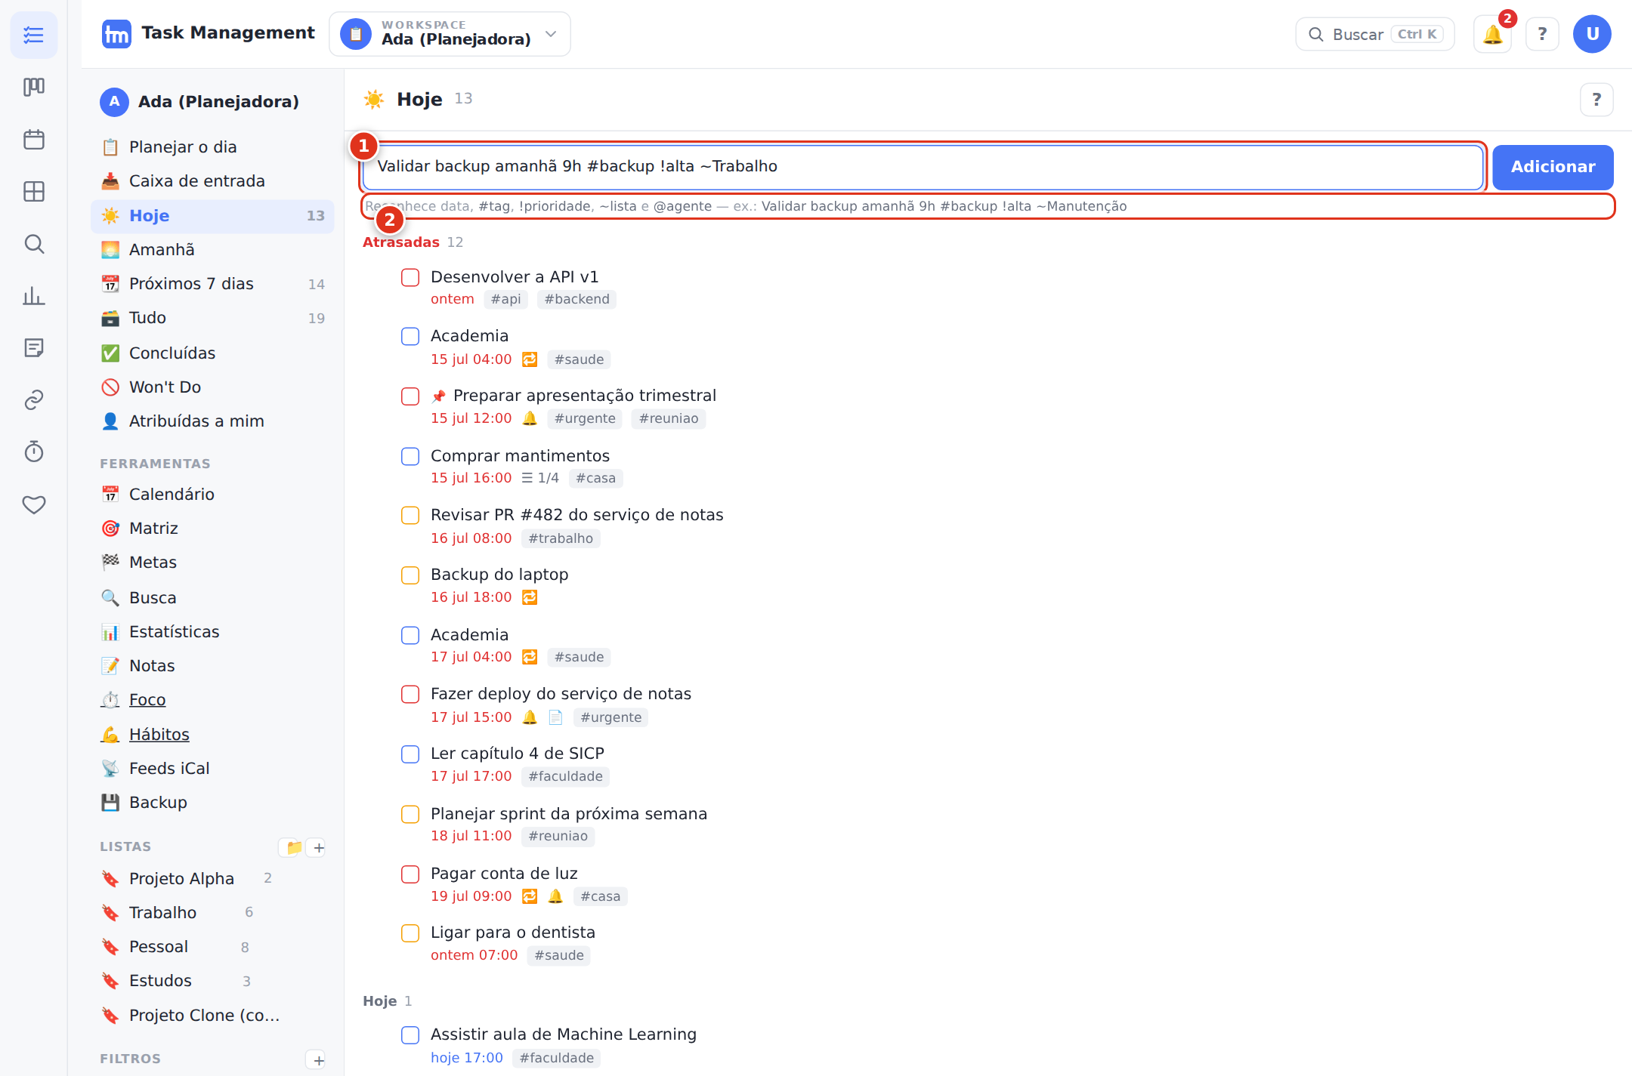This screenshot has height=1076, width=1632.
Task: Open the notes icon in the left rail
Action: tap(34, 348)
